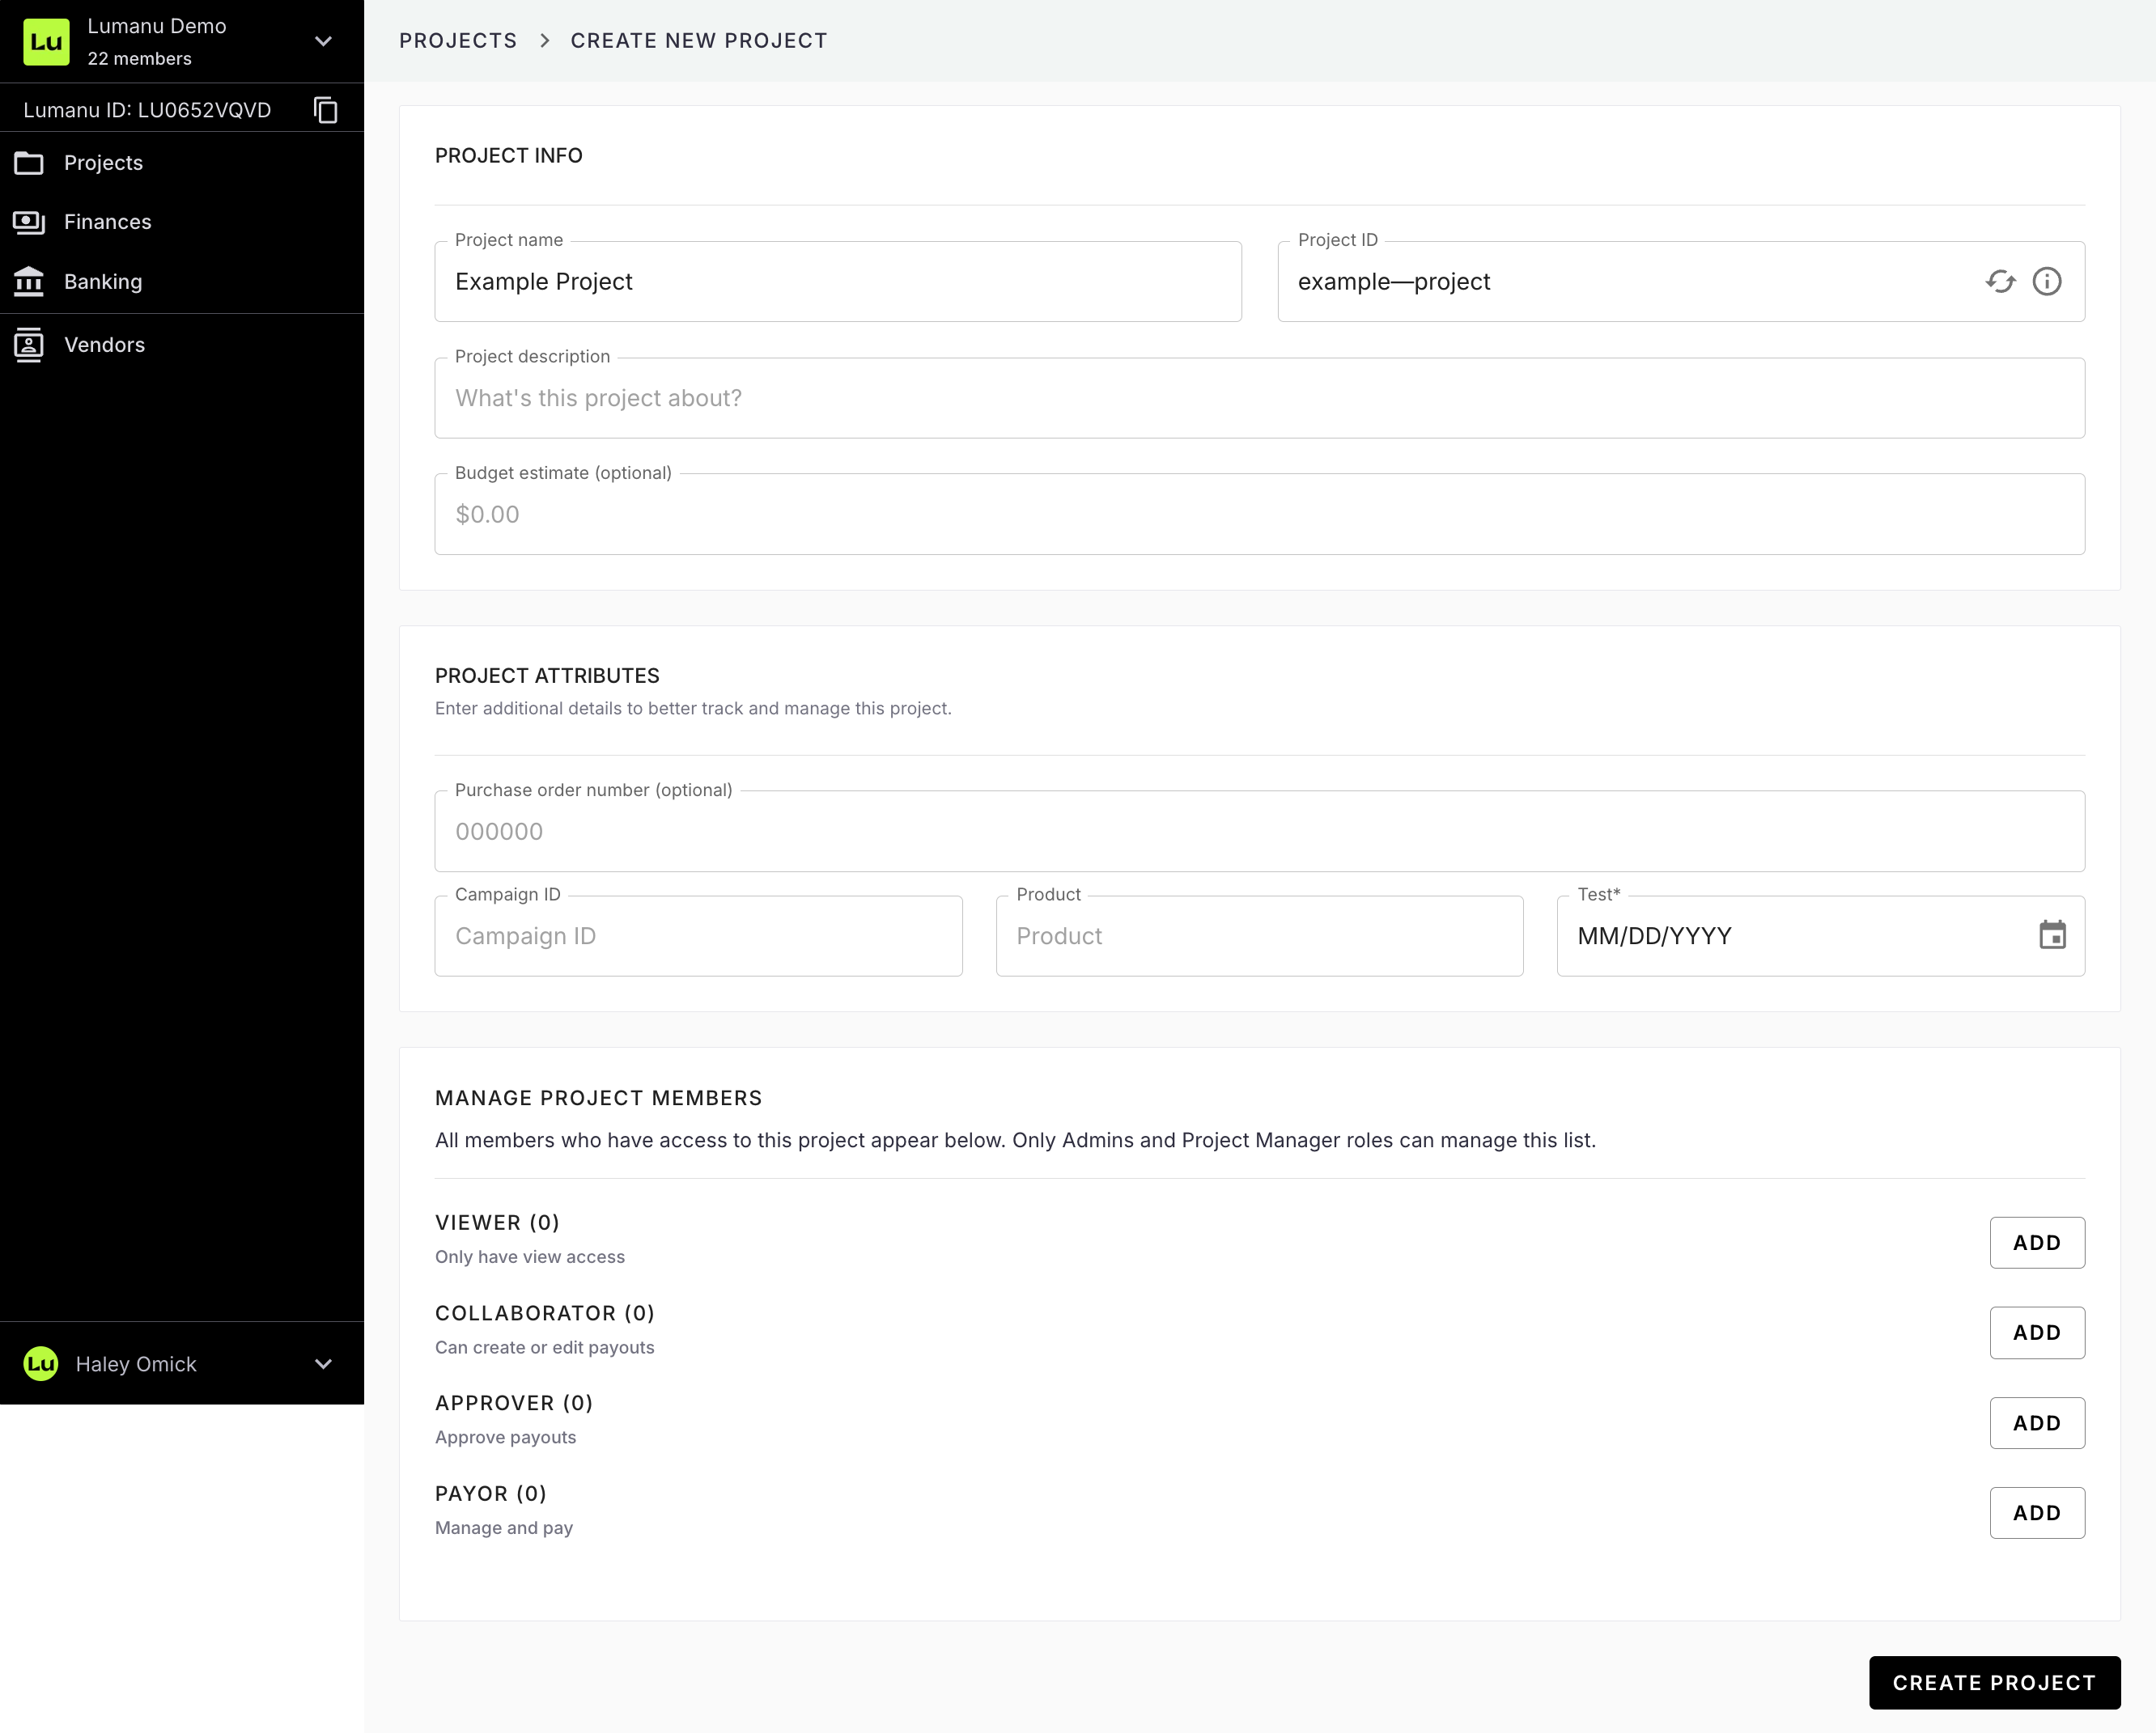Go back via the PROJECTS breadcrumb

[458, 41]
